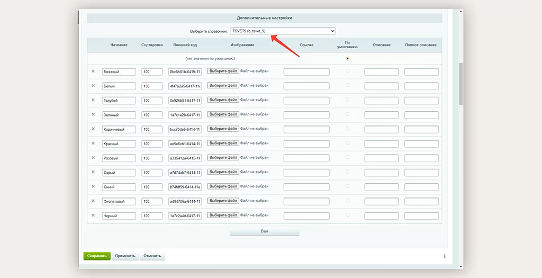542x278 pixels.
Task: Click the Ссылка input in the Розовый row
Action: (306, 158)
